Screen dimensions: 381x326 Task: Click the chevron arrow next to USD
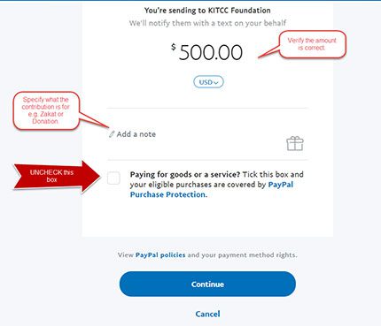coord(216,83)
